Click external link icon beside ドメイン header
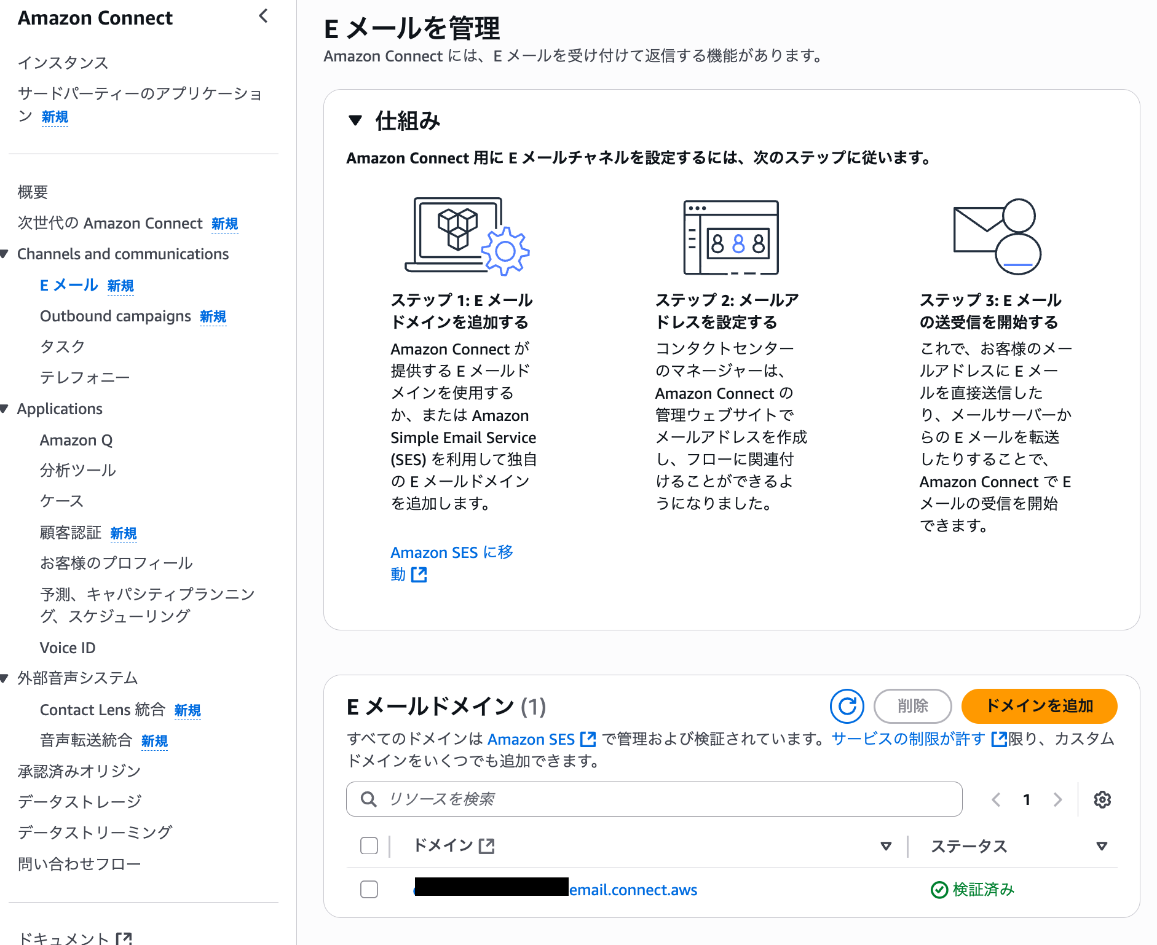This screenshot has width=1157, height=945. tap(487, 846)
